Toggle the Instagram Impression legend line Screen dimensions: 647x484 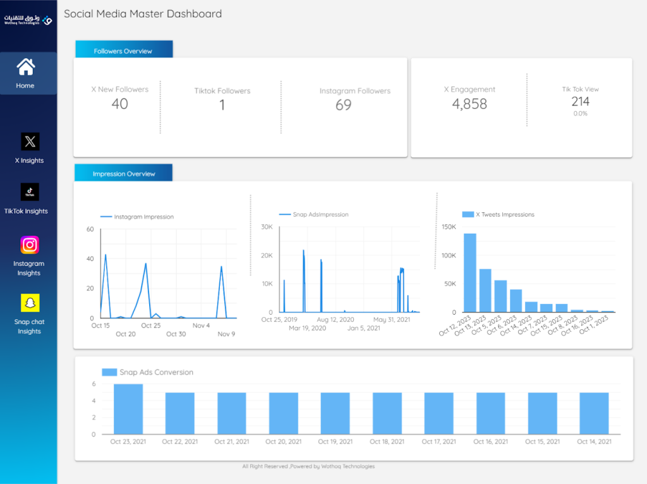coord(137,217)
